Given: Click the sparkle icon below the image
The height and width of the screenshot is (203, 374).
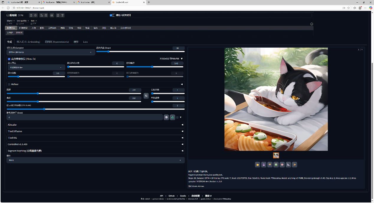Looking at the screenshot, I should (x=294, y=165).
